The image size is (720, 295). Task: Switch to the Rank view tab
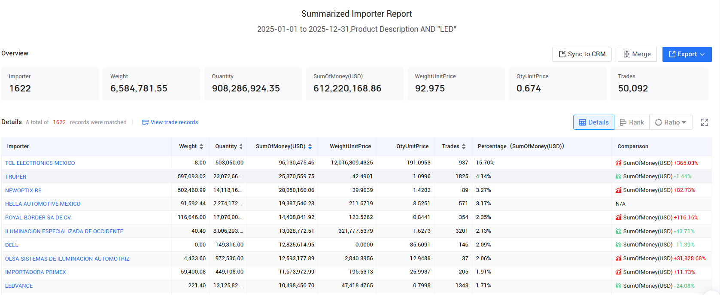tap(632, 122)
